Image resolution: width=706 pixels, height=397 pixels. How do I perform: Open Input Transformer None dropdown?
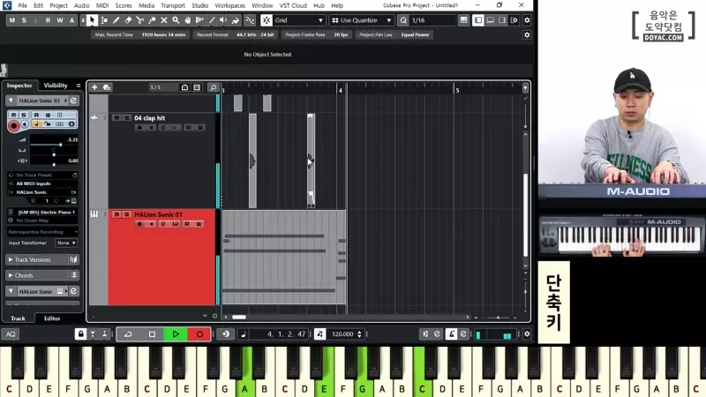pos(66,243)
